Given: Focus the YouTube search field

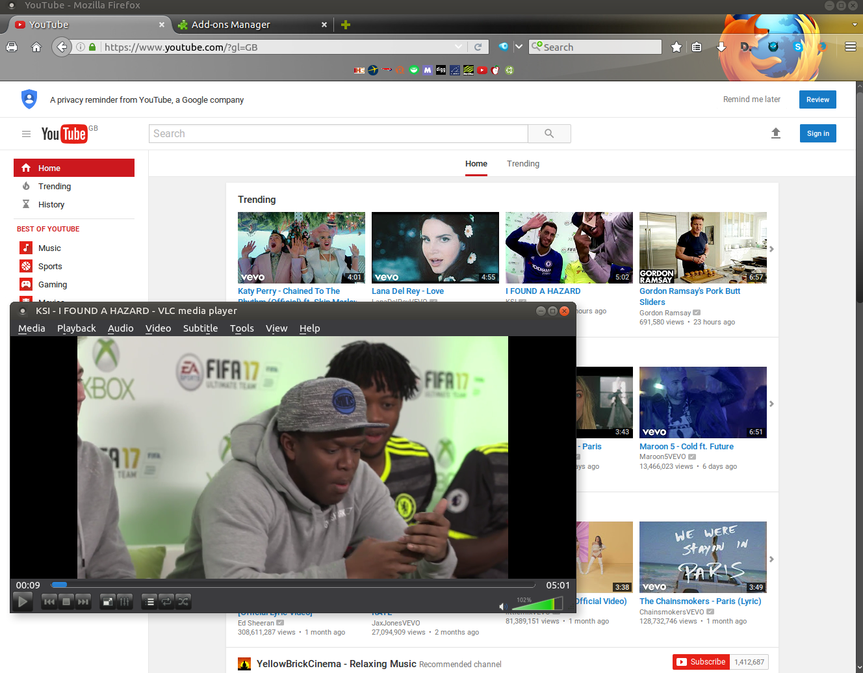Looking at the screenshot, I should (338, 133).
